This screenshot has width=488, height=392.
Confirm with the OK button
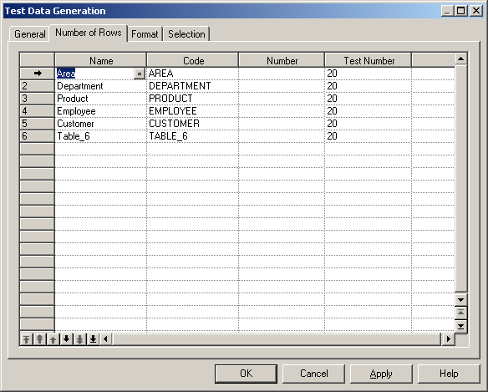[x=246, y=374]
